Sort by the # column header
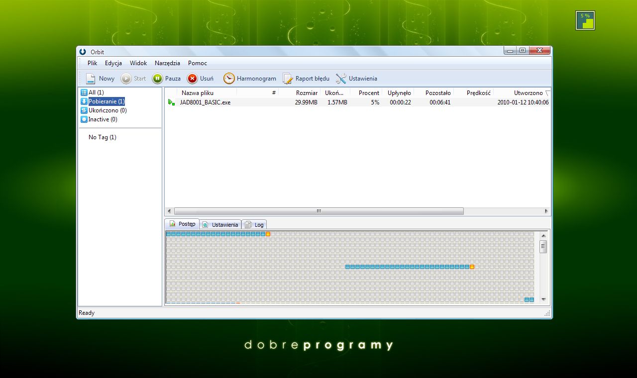 (x=257, y=93)
